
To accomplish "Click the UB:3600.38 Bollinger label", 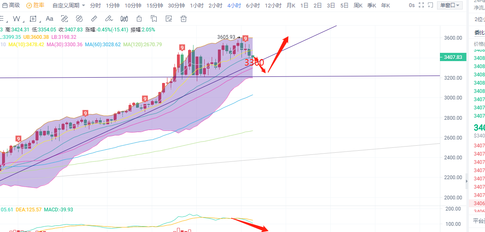I will pos(36,37).
